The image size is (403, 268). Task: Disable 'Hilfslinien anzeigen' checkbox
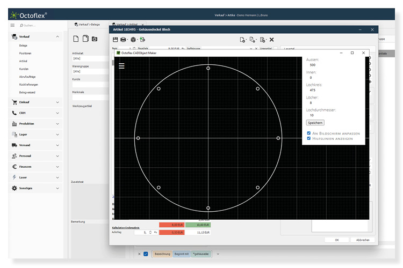point(308,138)
